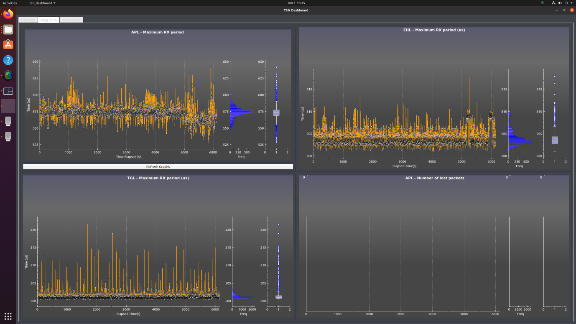Click the APL Number of lost packets title
576x324 pixels.
[x=435, y=178]
